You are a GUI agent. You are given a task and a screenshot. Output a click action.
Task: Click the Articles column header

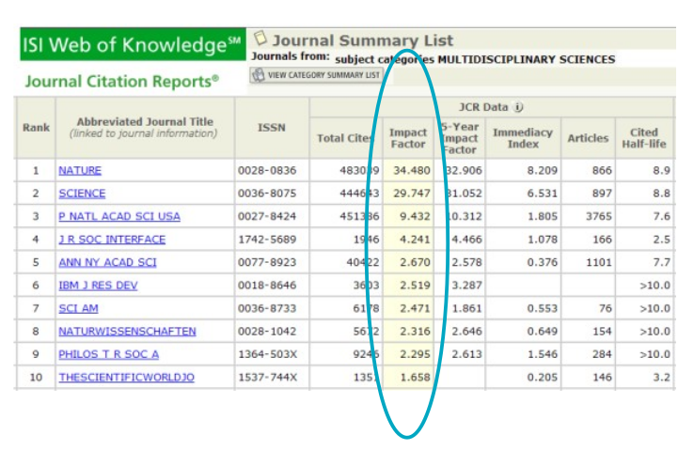588,139
